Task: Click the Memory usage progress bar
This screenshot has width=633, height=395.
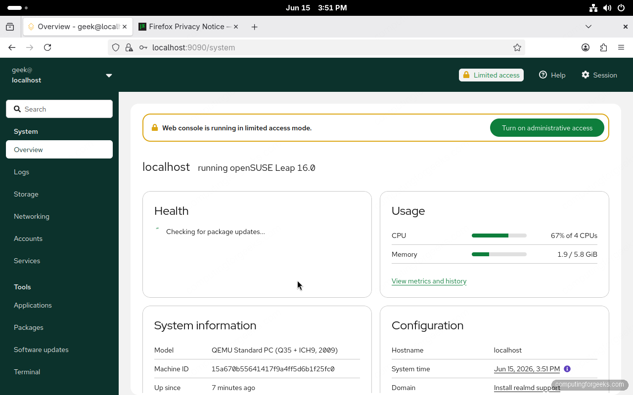Action: 499,254
